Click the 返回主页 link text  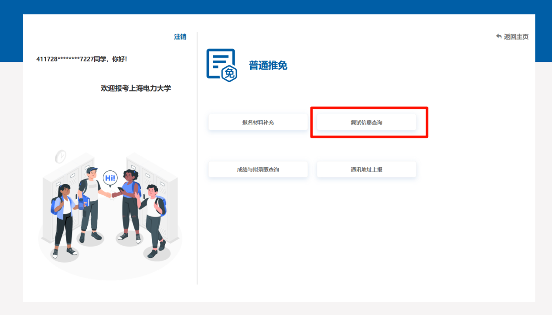click(x=516, y=37)
